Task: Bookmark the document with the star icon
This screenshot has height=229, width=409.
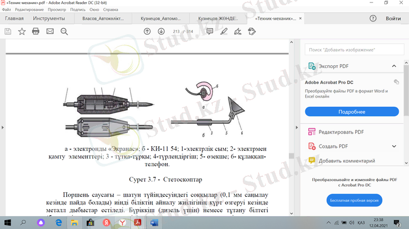Action: click(22, 31)
